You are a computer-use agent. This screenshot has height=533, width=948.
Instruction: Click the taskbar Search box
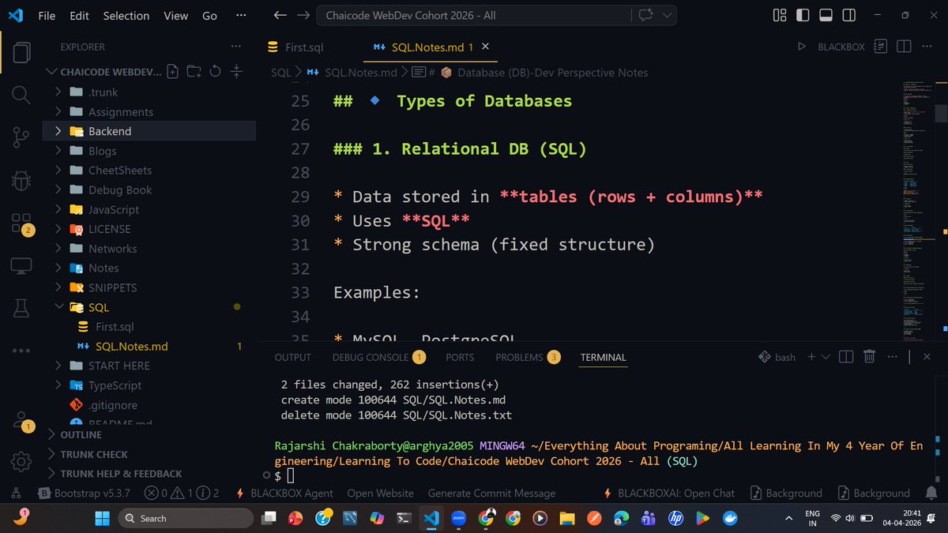coord(186,518)
